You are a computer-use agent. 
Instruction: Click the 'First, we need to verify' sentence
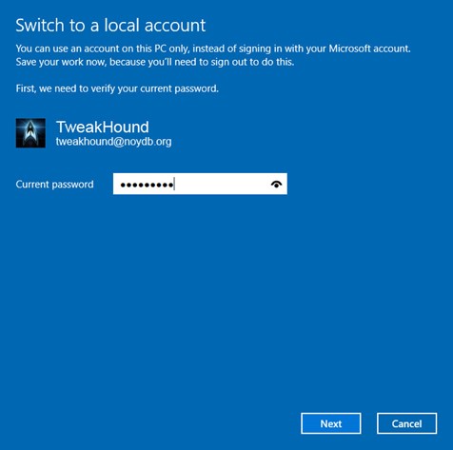click(x=117, y=88)
